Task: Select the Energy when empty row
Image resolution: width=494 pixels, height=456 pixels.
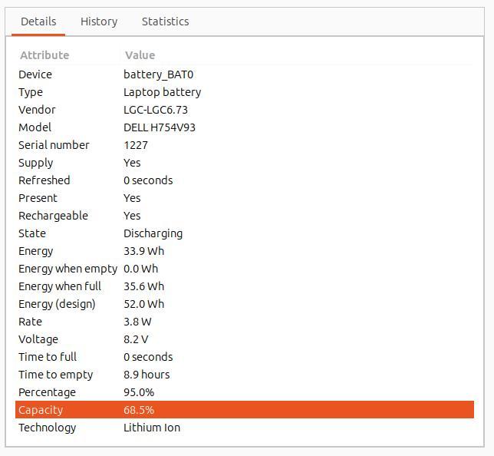Action: (245, 269)
